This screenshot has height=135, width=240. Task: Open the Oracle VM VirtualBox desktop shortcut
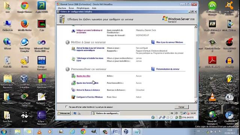click(x=24, y=81)
